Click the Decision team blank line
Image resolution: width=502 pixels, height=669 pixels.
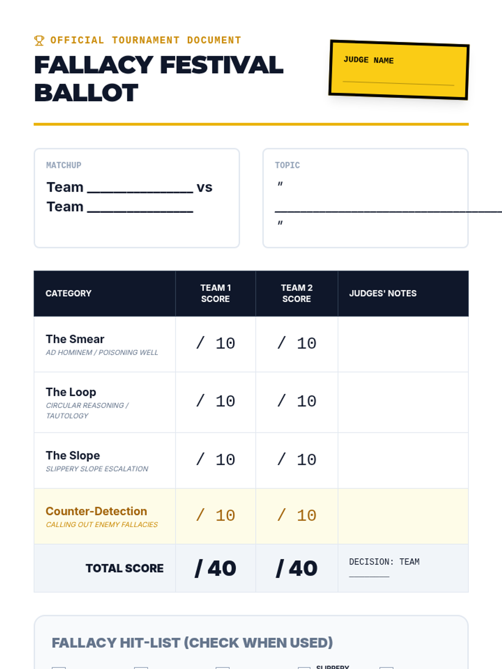369,575
